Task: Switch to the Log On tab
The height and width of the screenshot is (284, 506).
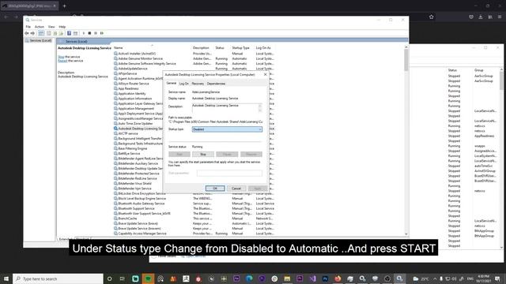Action: coord(183,84)
